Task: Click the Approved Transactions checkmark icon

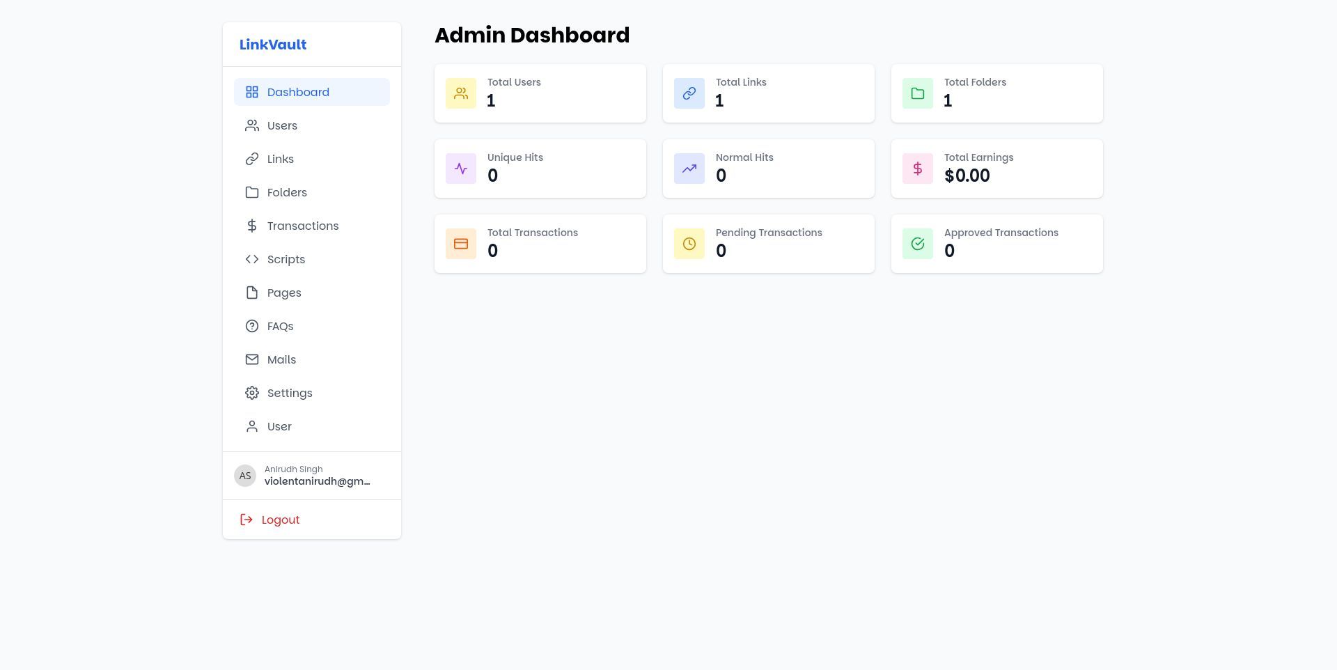Action: pyautogui.click(x=918, y=244)
